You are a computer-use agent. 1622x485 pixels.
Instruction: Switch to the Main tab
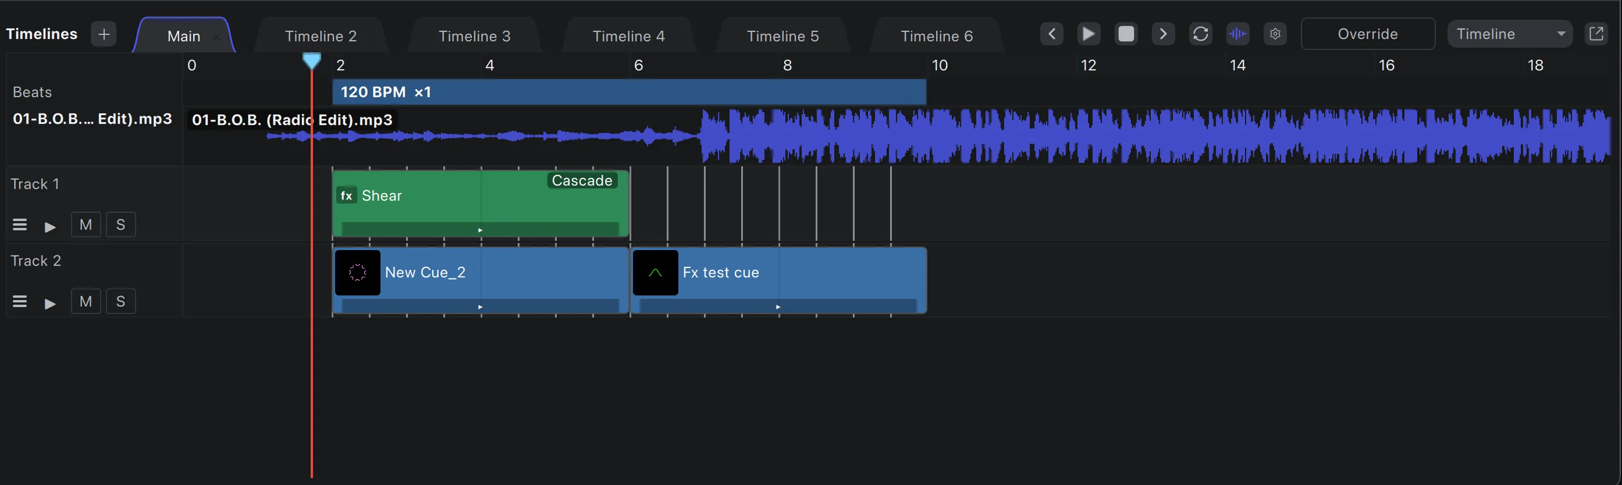click(x=183, y=36)
